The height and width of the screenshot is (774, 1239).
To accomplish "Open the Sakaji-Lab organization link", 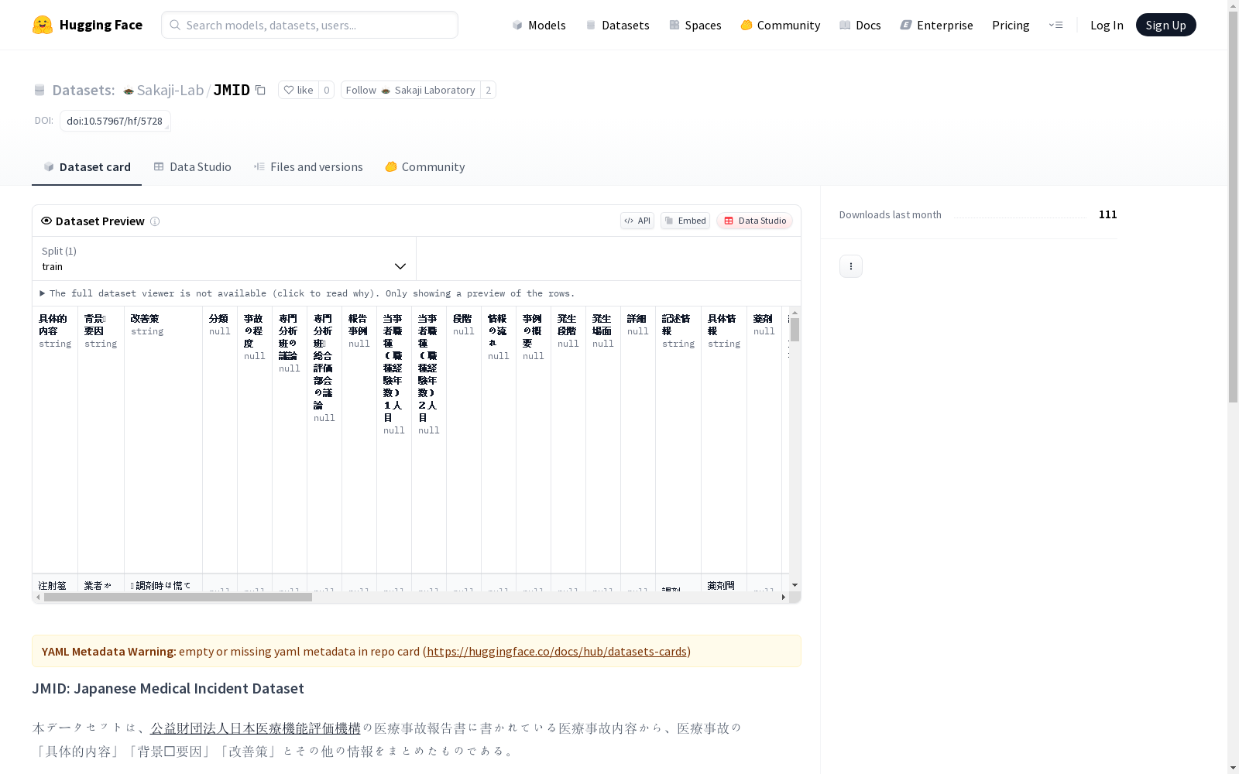I will [x=170, y=90].
